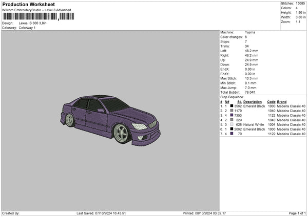The image size is (308, 217).
Task: Click the St. column header
Action: click(239, 101)
